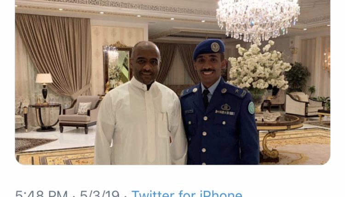345x197 pixels.
Task: Tap the blue beret badge emblem
Action: (x=215, y=47)
